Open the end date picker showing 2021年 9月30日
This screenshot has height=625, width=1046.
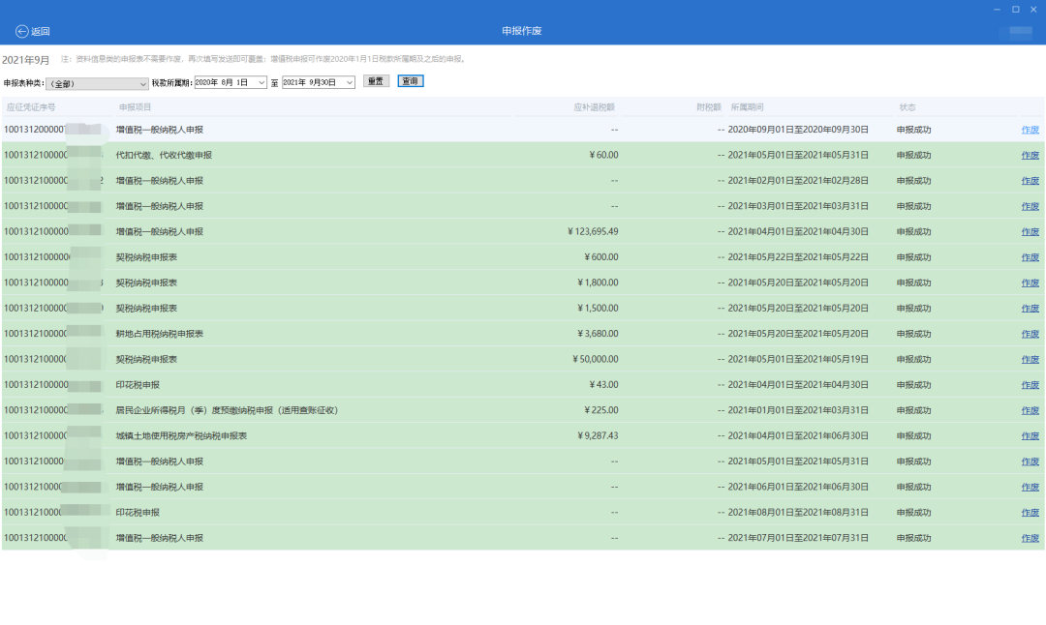click(319, 82)
